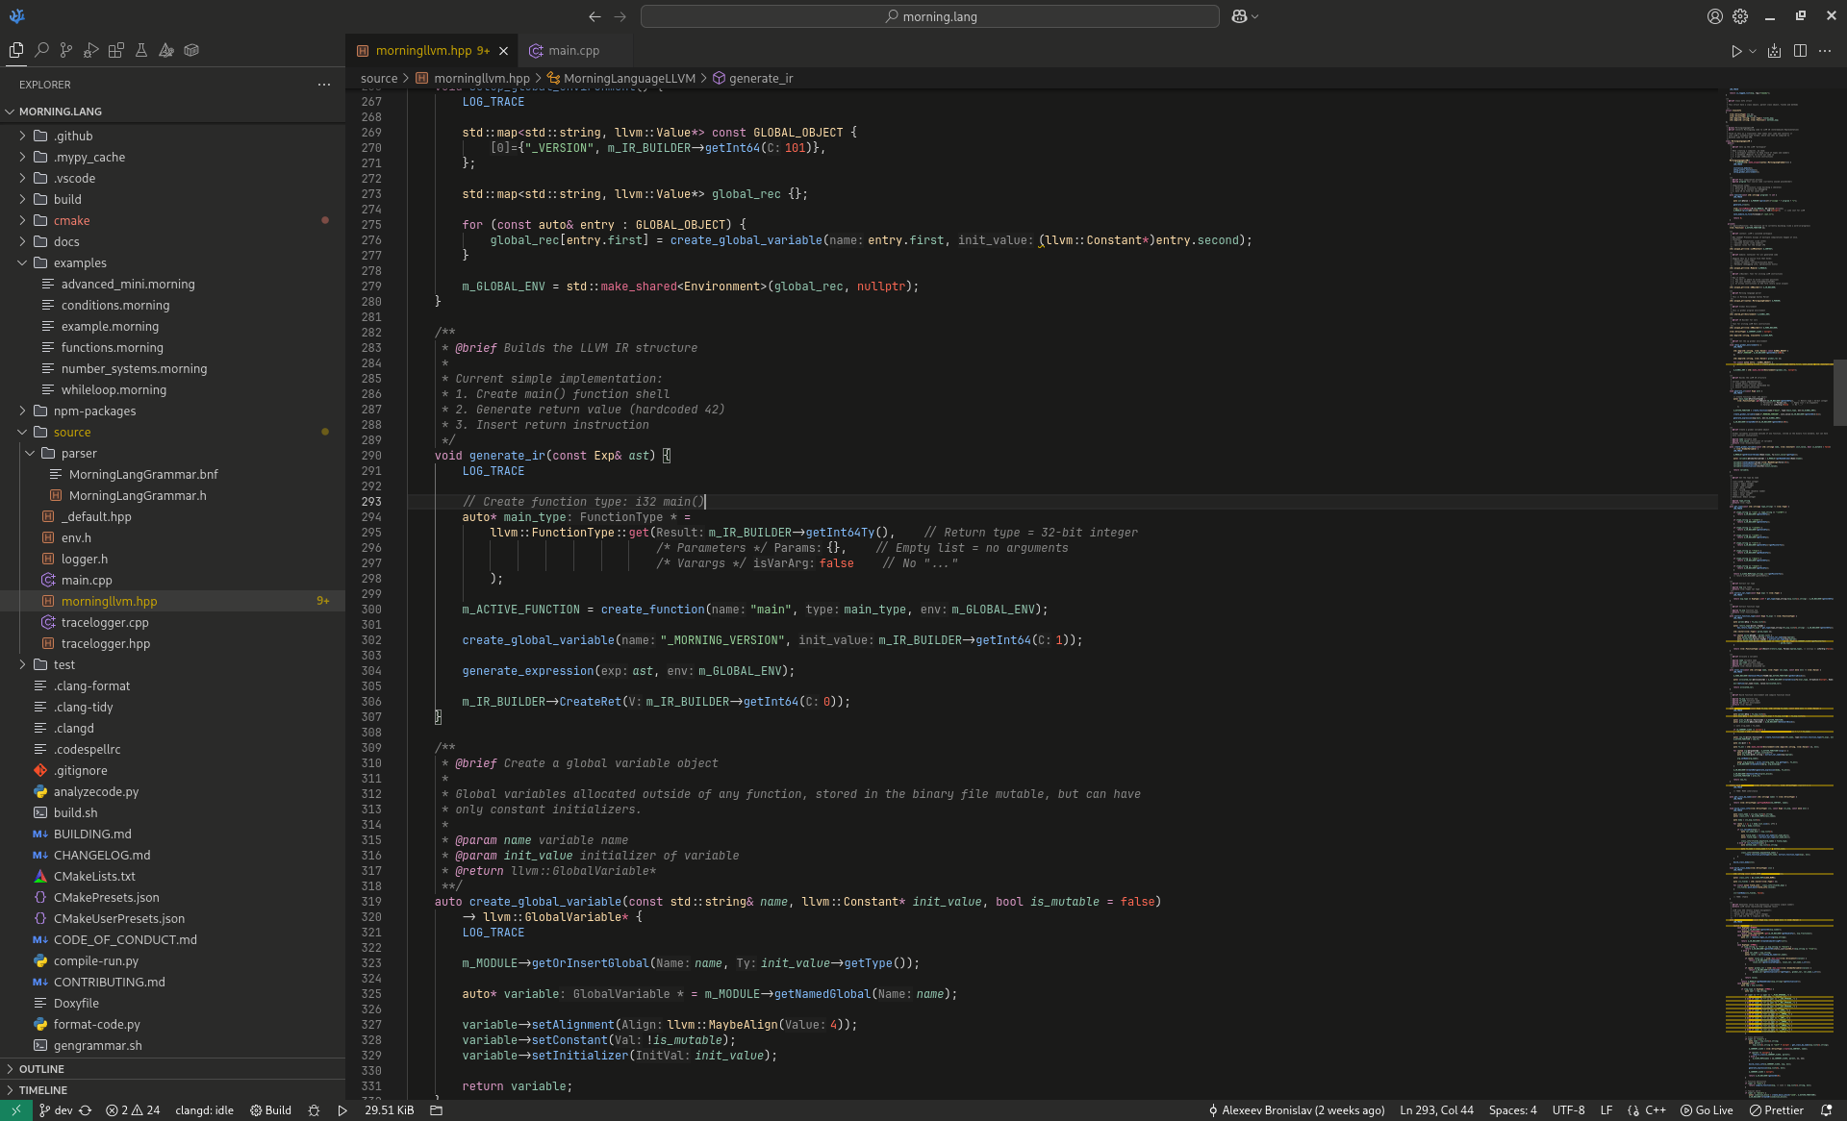This screenshot has height=1121, width=1847.
Task: Click the Copilot icon beside the search bar
Action: [x=1240, y=16]
